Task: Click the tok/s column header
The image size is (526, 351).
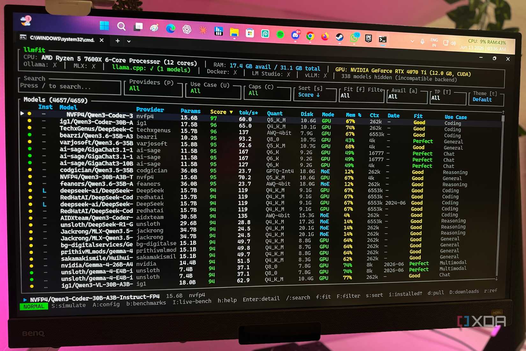Action: click(x=248, y=113)
